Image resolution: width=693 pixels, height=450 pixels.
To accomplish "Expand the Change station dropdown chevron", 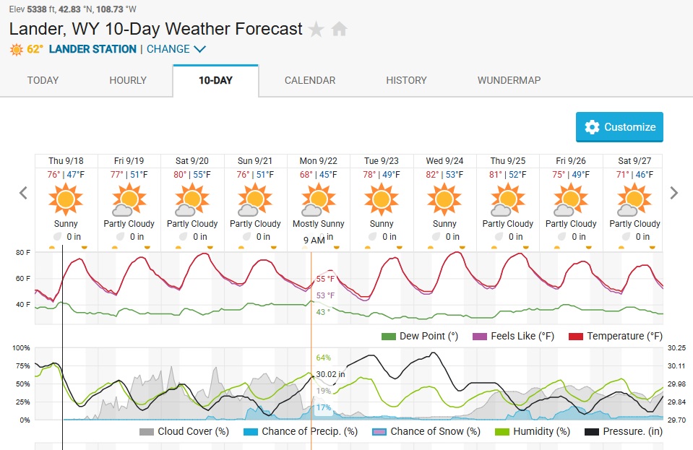I will click(x=200, y=50).
